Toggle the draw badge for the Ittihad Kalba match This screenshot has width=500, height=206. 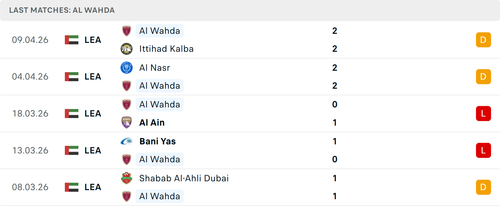pyautogui.click(x=483, y=40)
